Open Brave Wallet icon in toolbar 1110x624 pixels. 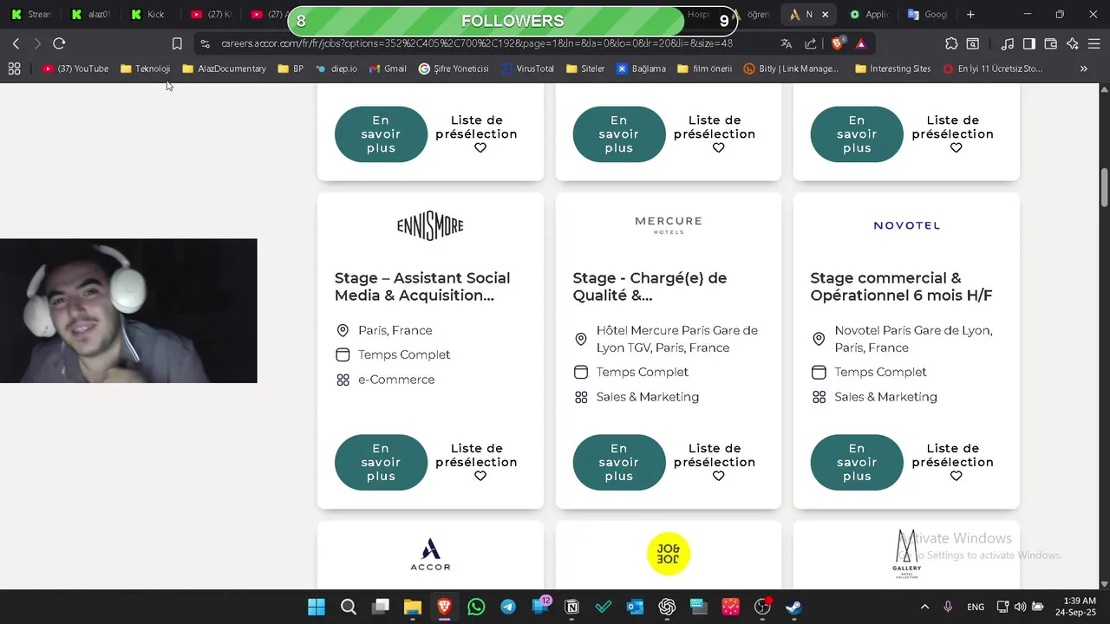coord(1050,43)
